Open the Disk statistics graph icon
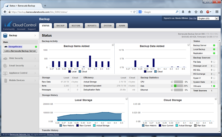This screenshot has height=137, width=222. [x=172, y=86]
